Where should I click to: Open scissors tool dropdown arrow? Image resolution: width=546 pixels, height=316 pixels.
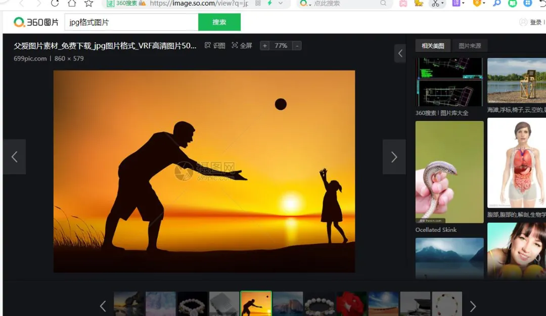click(442, 4)
